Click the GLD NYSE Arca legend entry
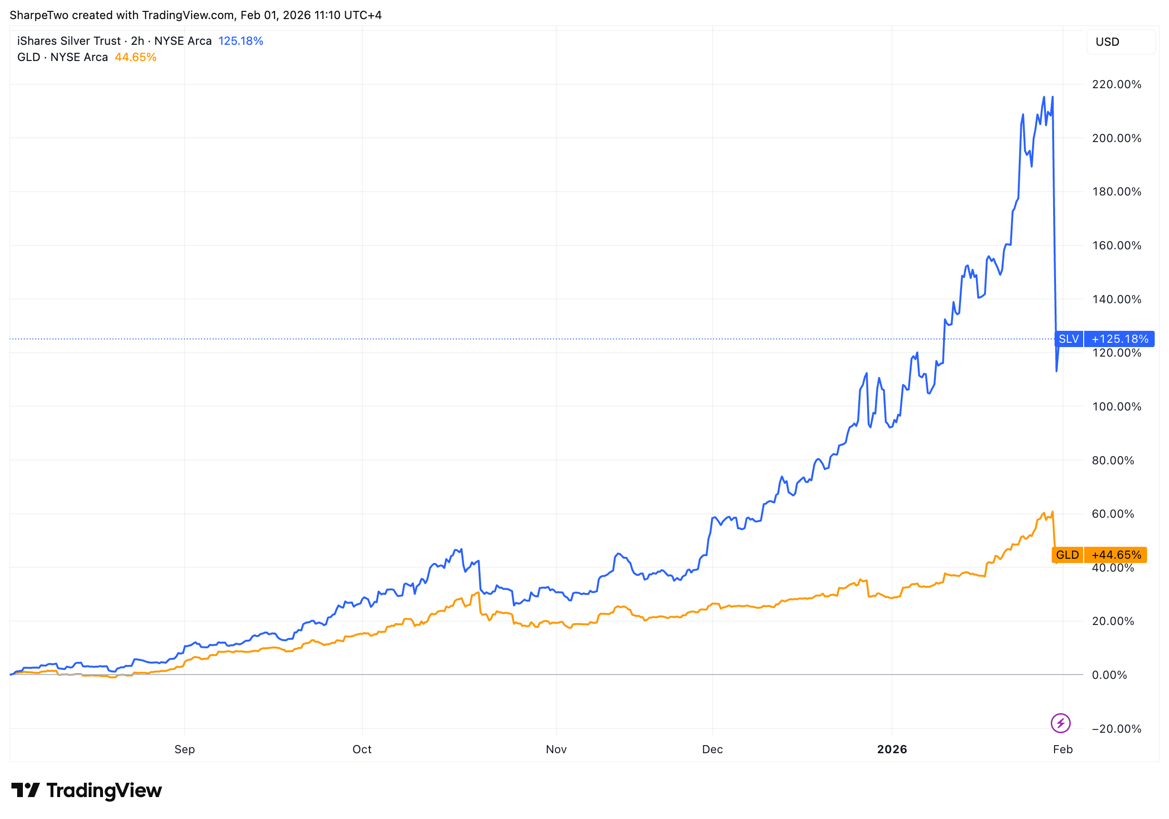 point(62,57)
